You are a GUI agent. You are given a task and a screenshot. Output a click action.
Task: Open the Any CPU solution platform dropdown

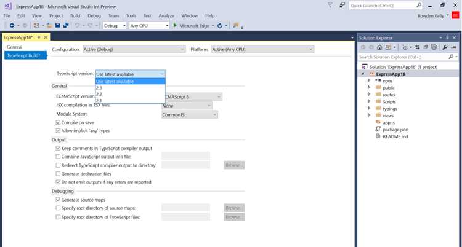(x=149, y=26)
